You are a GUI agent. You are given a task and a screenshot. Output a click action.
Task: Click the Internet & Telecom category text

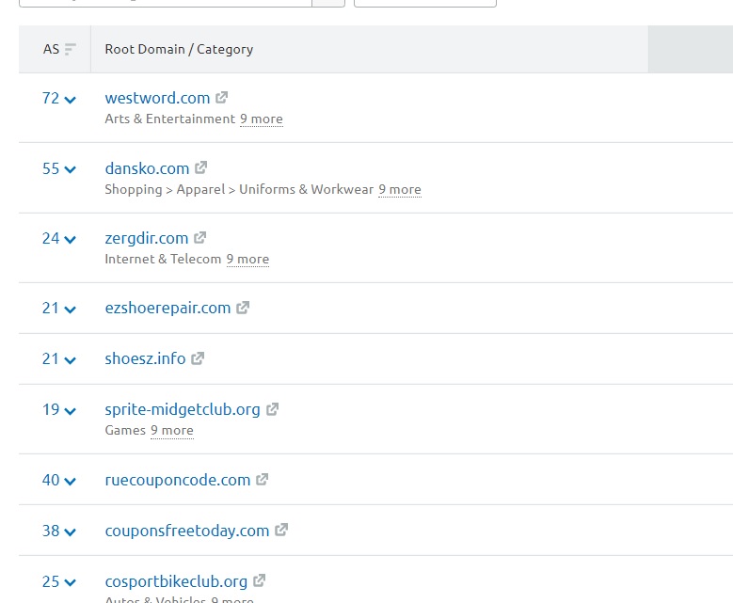(163, 259)
